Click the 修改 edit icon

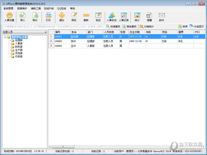coord(74,17)
